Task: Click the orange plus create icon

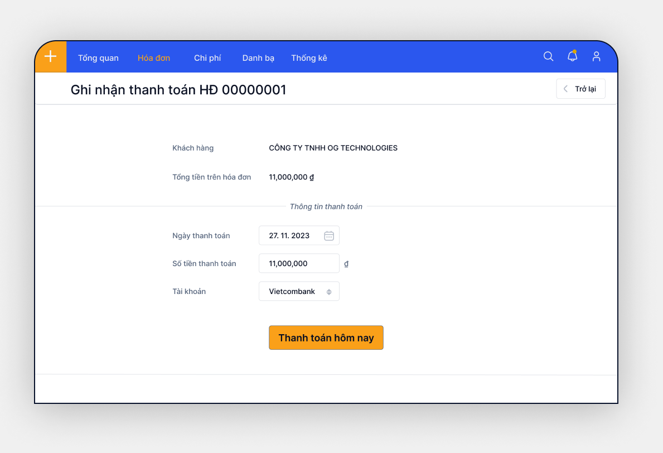Action: pyautogui.click(x=51, y=56)
